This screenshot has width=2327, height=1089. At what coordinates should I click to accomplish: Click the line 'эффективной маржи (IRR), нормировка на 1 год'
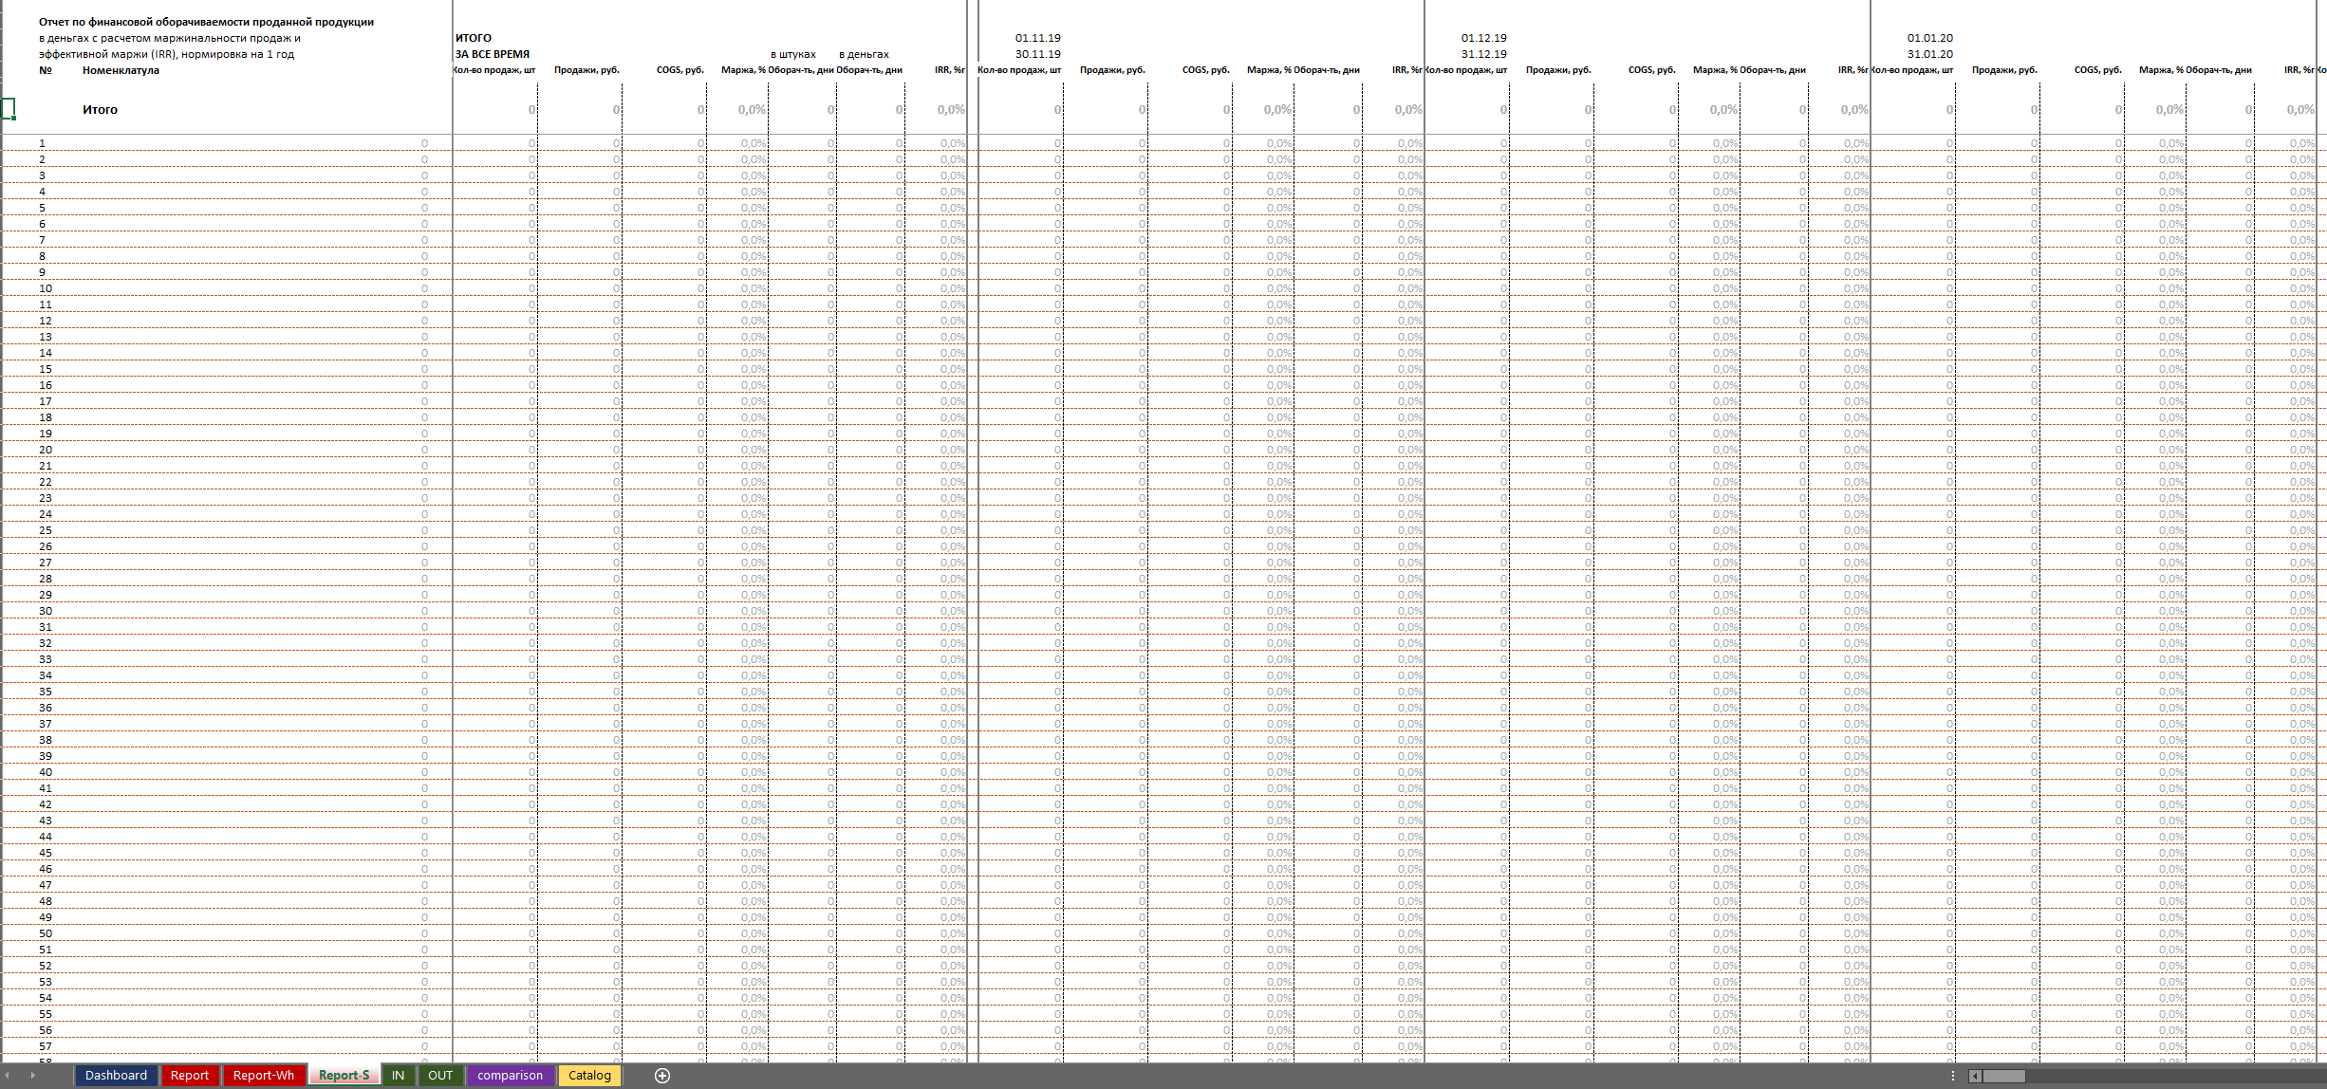pyautogui.click(x=166, y=54)
